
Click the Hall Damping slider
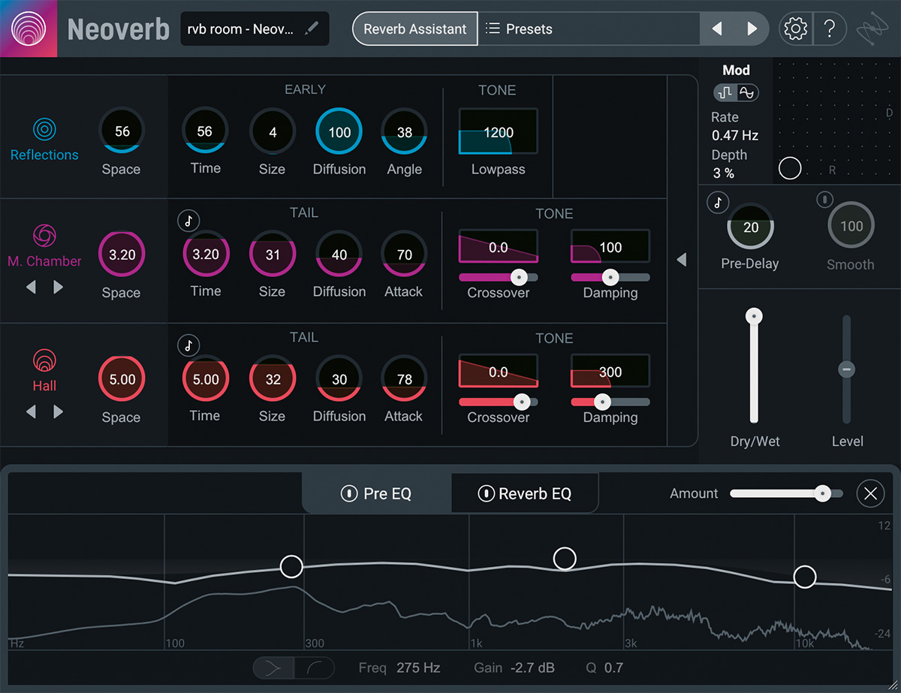(x=610, y=402)
